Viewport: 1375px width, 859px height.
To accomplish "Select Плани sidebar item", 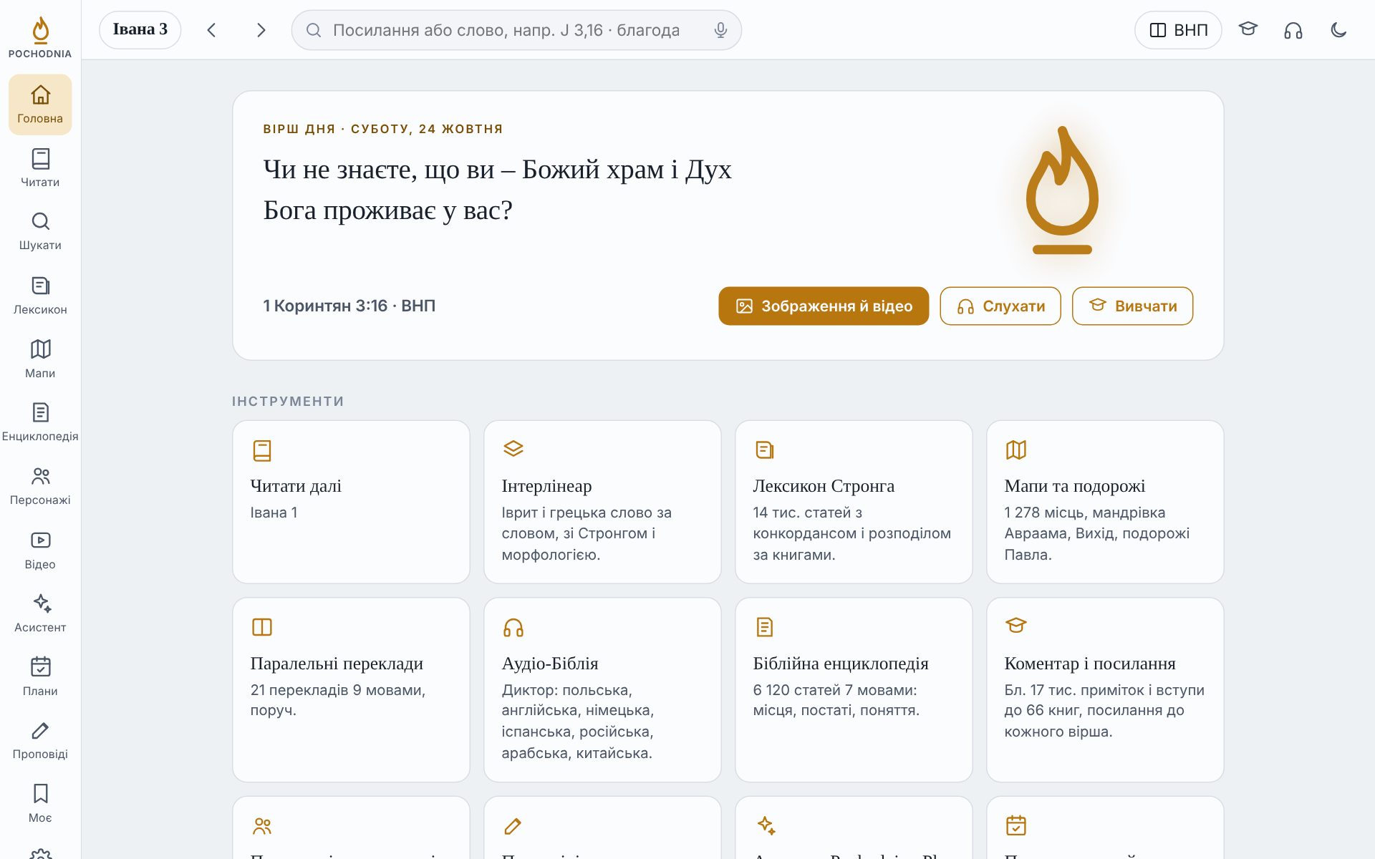I will pos(40,677).
